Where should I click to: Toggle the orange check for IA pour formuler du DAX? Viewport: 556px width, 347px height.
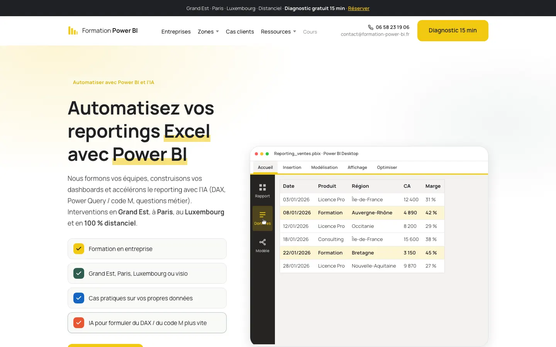(79, 323)
